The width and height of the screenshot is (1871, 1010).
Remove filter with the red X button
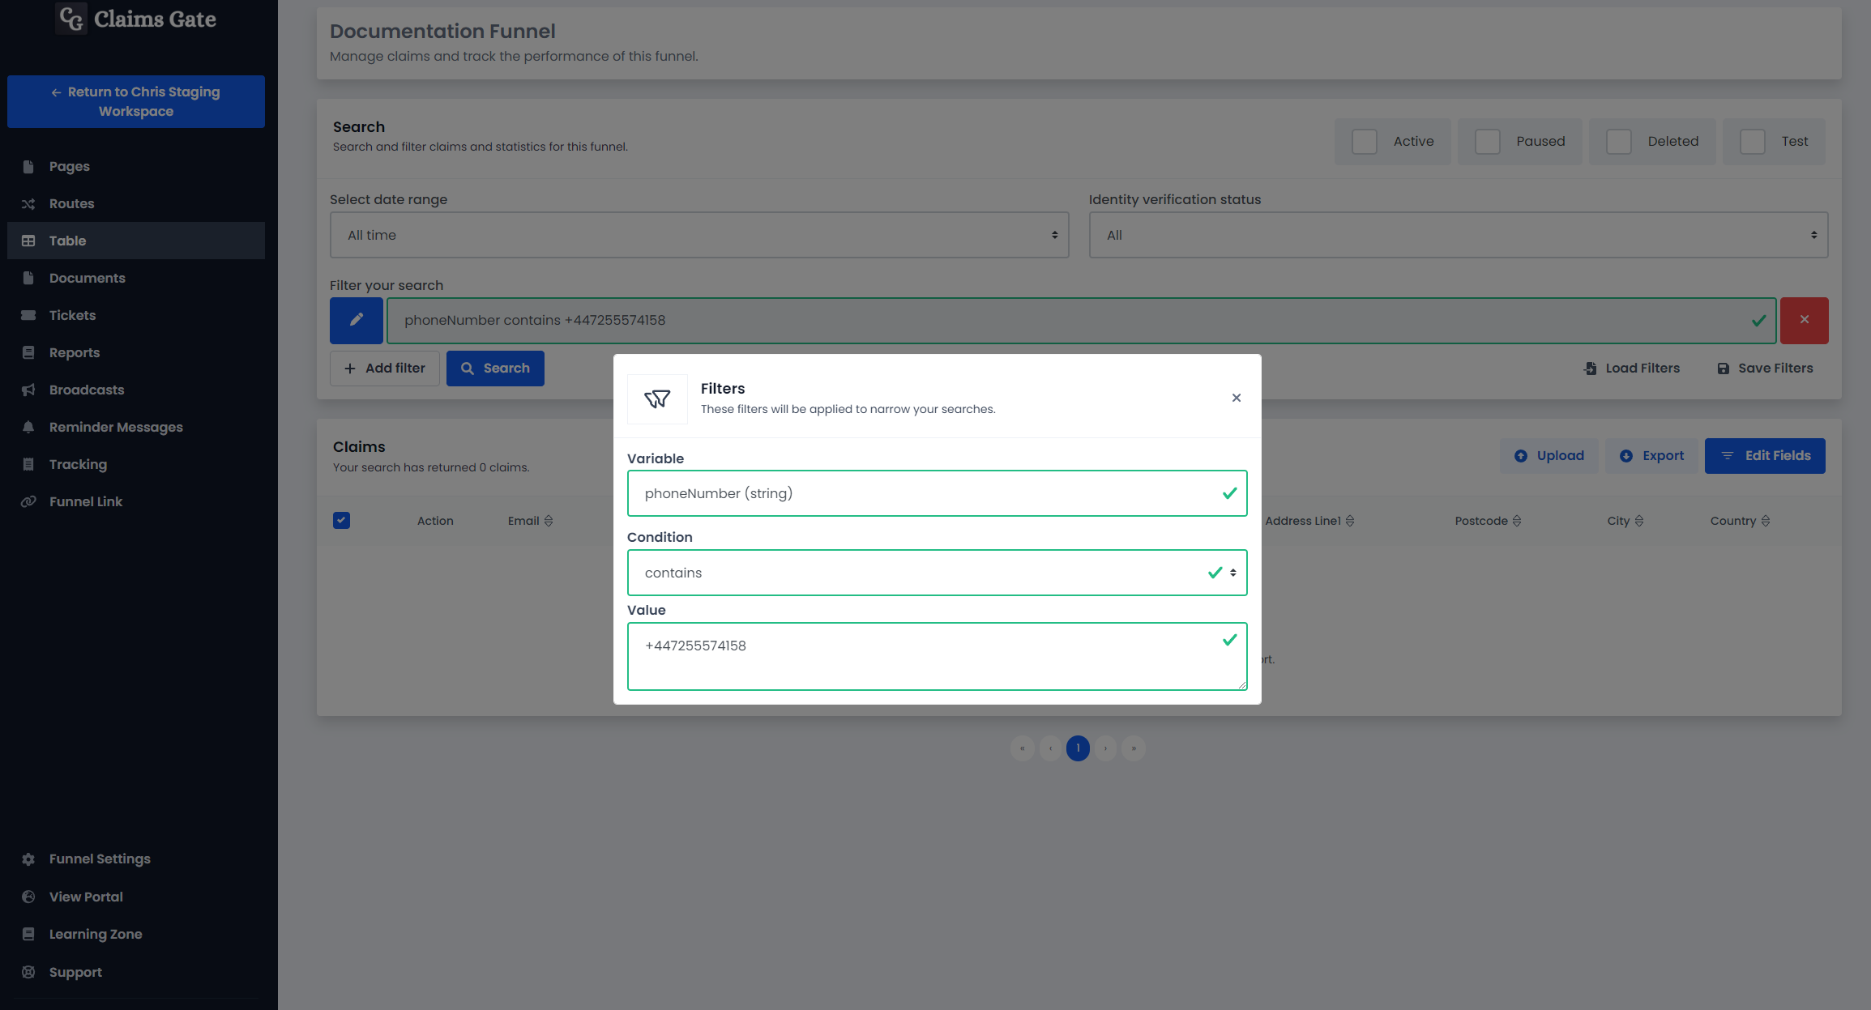pyautogui.click(x=1804, y=320)
